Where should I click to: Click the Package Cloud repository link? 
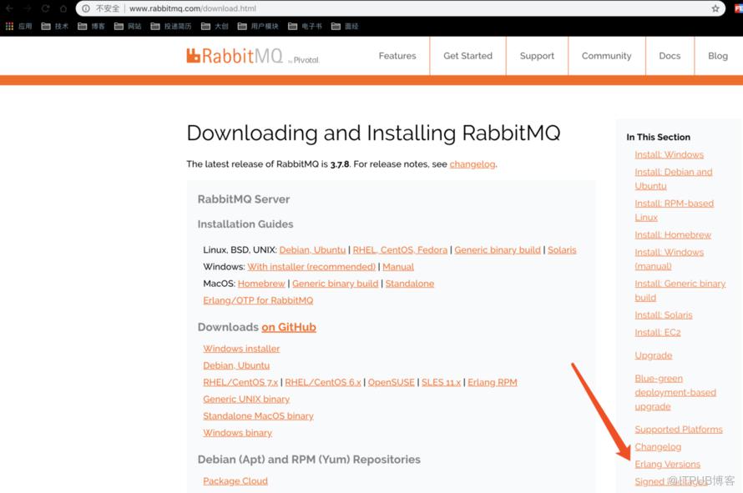tap(235, 480)
